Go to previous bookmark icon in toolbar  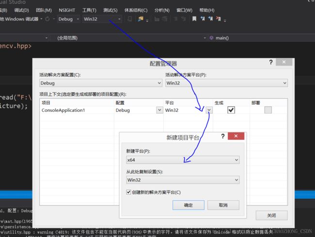point(203,19)
